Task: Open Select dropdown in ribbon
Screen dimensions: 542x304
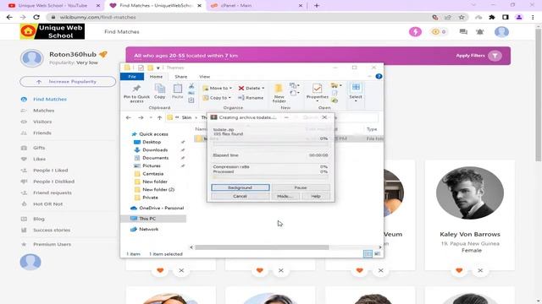Action: click(356, 93)
